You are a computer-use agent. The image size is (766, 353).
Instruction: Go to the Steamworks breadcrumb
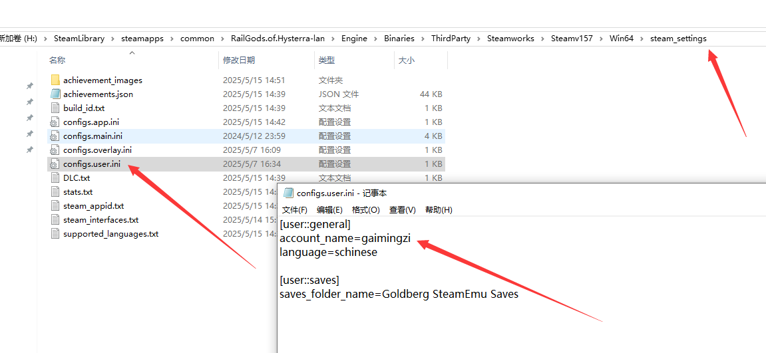510,39
